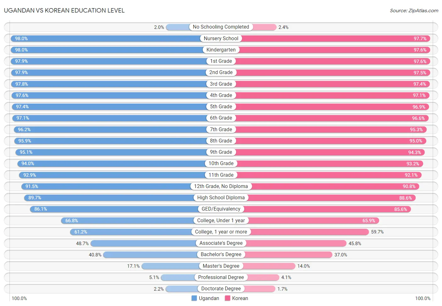The height and width of the screenshot is (306, 442).
Task: Click the Ugandan 94.0% 10th Grade bar
Action: (x=119, y=164)
